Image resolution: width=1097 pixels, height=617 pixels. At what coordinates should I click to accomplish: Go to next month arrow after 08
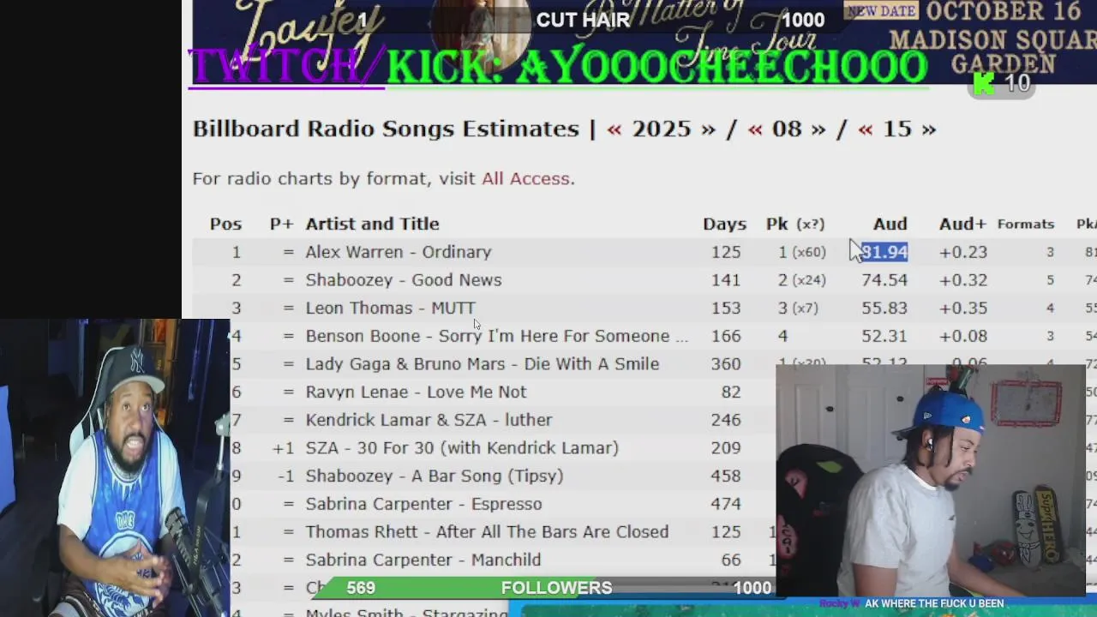(818, 129)
